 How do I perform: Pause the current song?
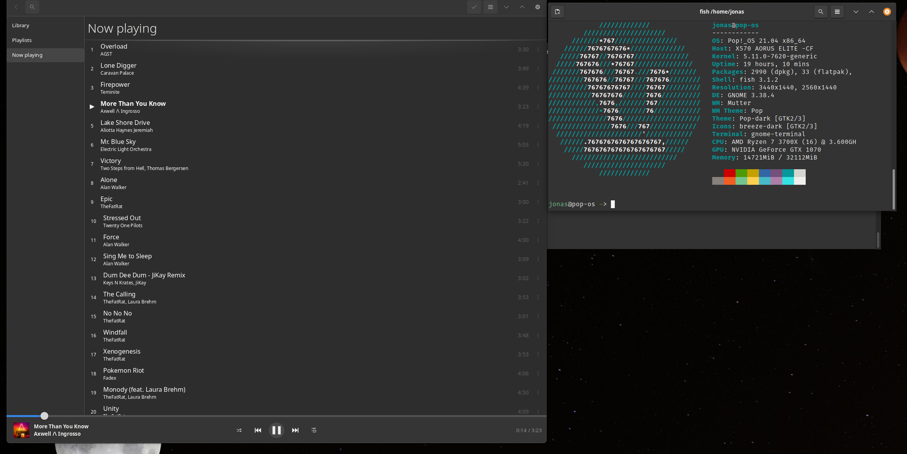[x=277, y=430]
